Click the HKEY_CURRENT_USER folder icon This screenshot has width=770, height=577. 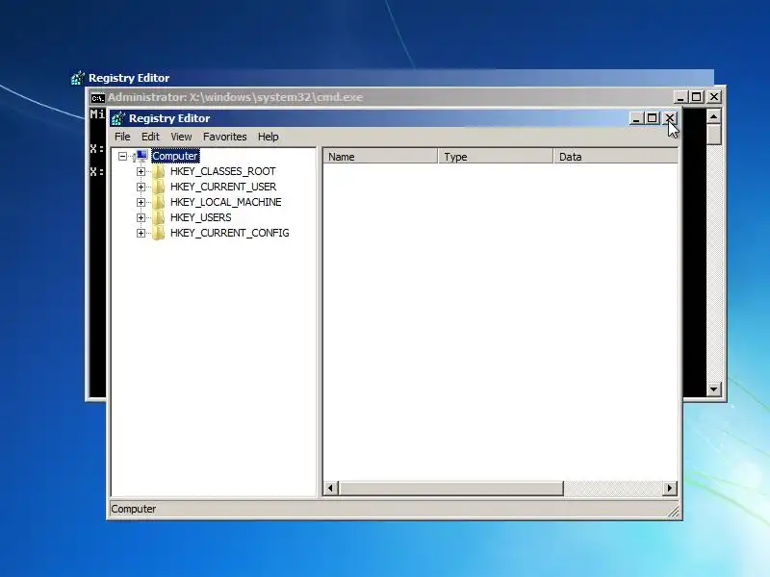point(159,187)
